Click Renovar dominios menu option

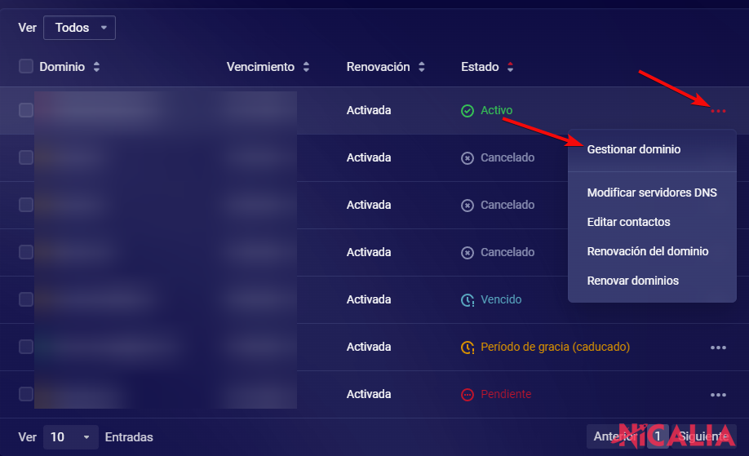[632, 281]
